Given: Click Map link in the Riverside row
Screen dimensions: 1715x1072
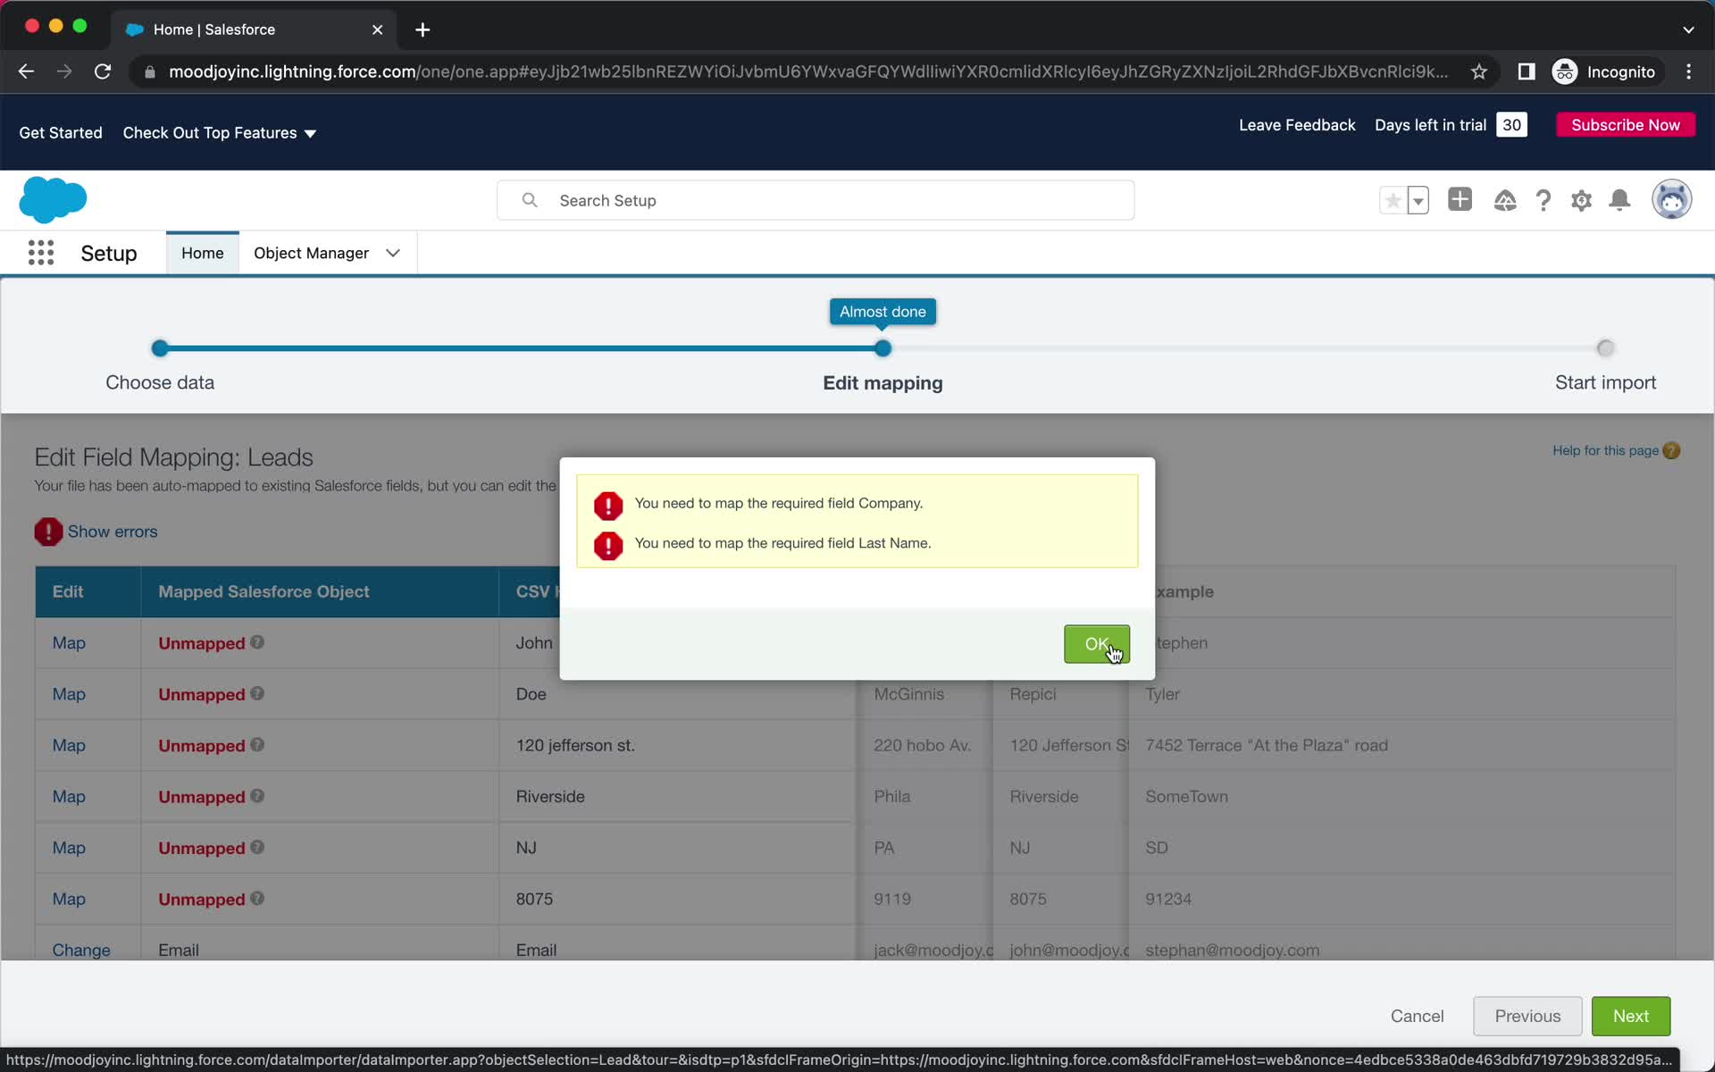Looking at the screenshot, I should point(69,796).
